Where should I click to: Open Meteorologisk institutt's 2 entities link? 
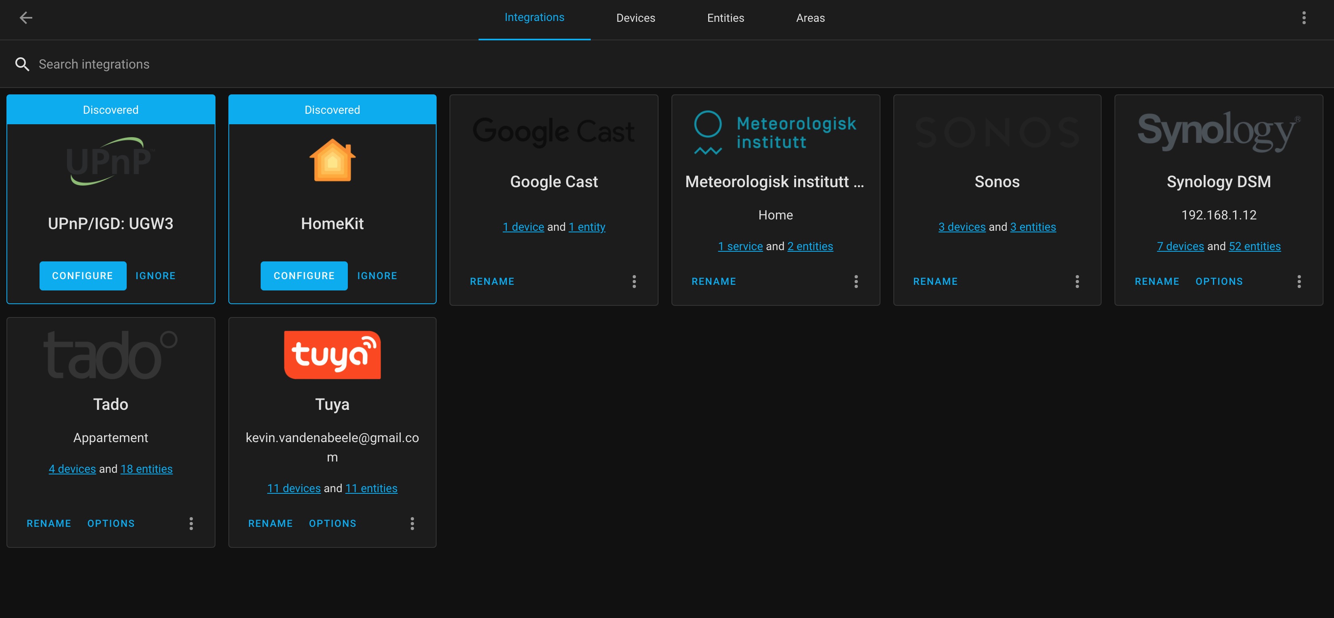810,246
